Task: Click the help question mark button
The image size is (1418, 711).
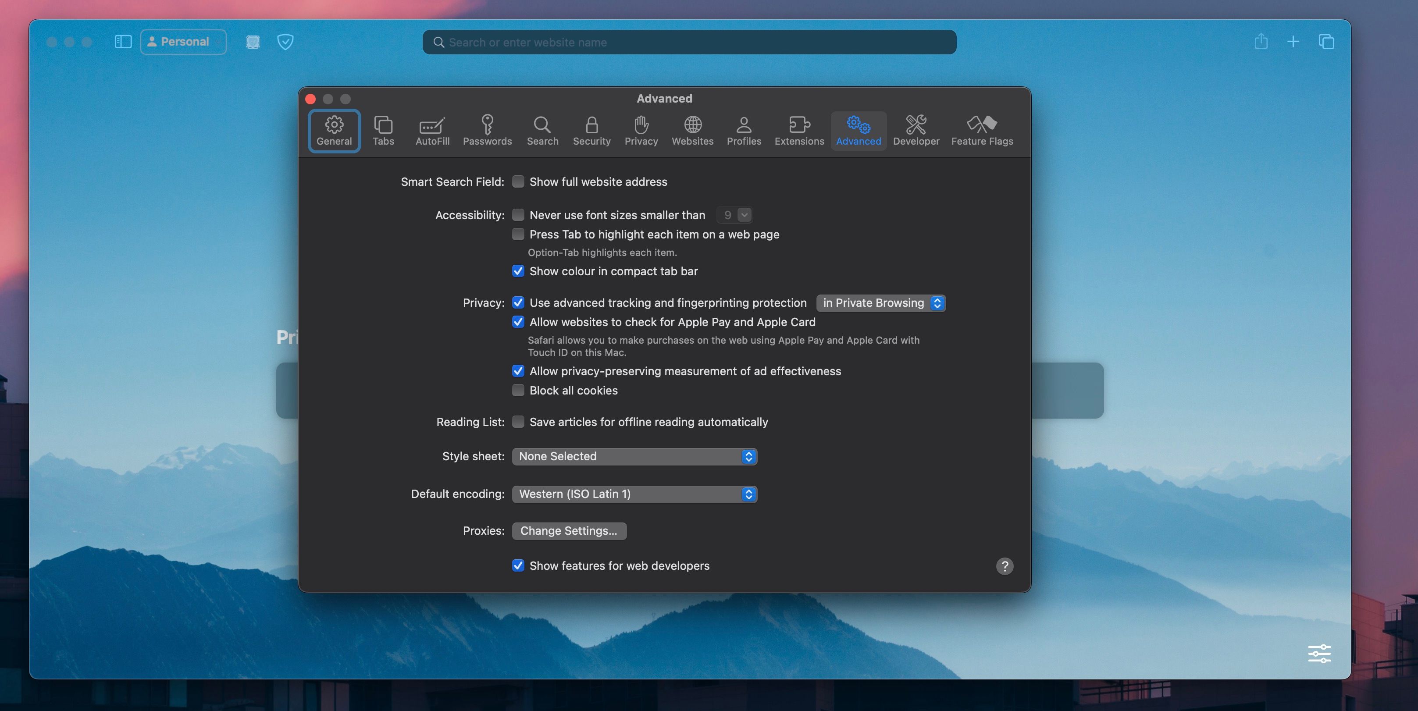Action: click(1005, 566)
